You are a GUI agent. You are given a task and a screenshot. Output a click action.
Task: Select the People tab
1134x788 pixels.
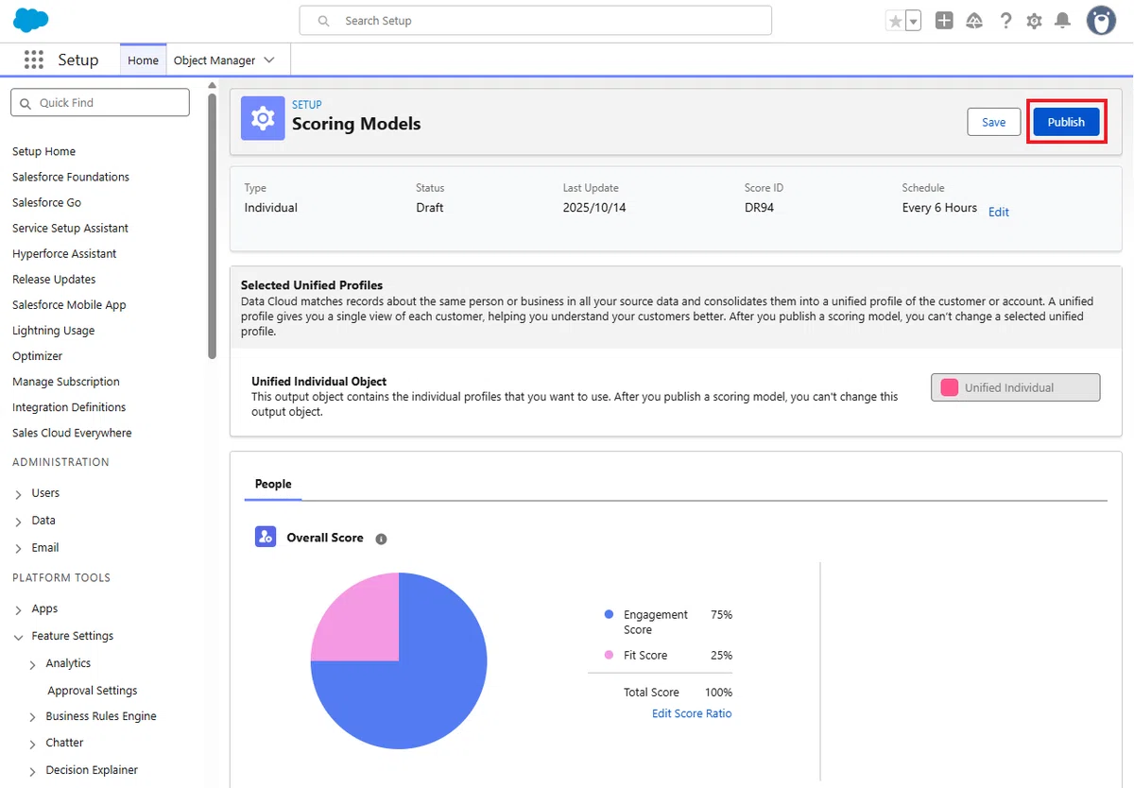[x=273, y=484]
